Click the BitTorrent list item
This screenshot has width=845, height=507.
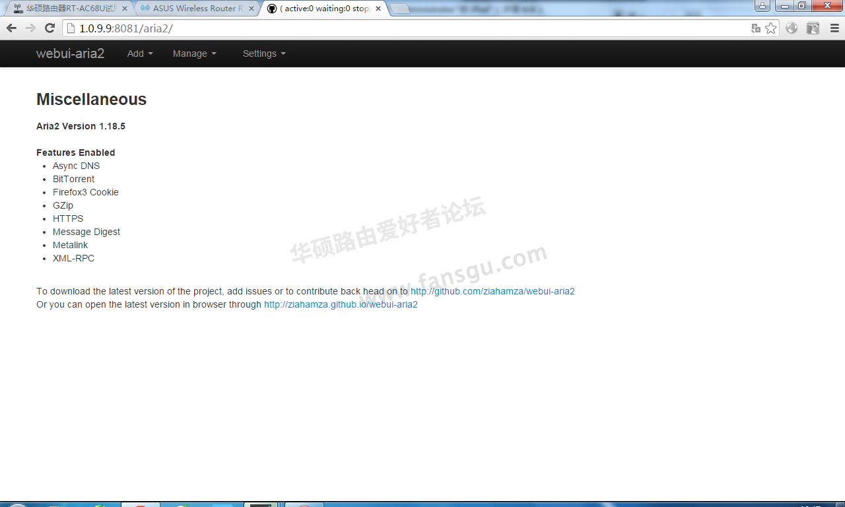click(x=73, y=179)
